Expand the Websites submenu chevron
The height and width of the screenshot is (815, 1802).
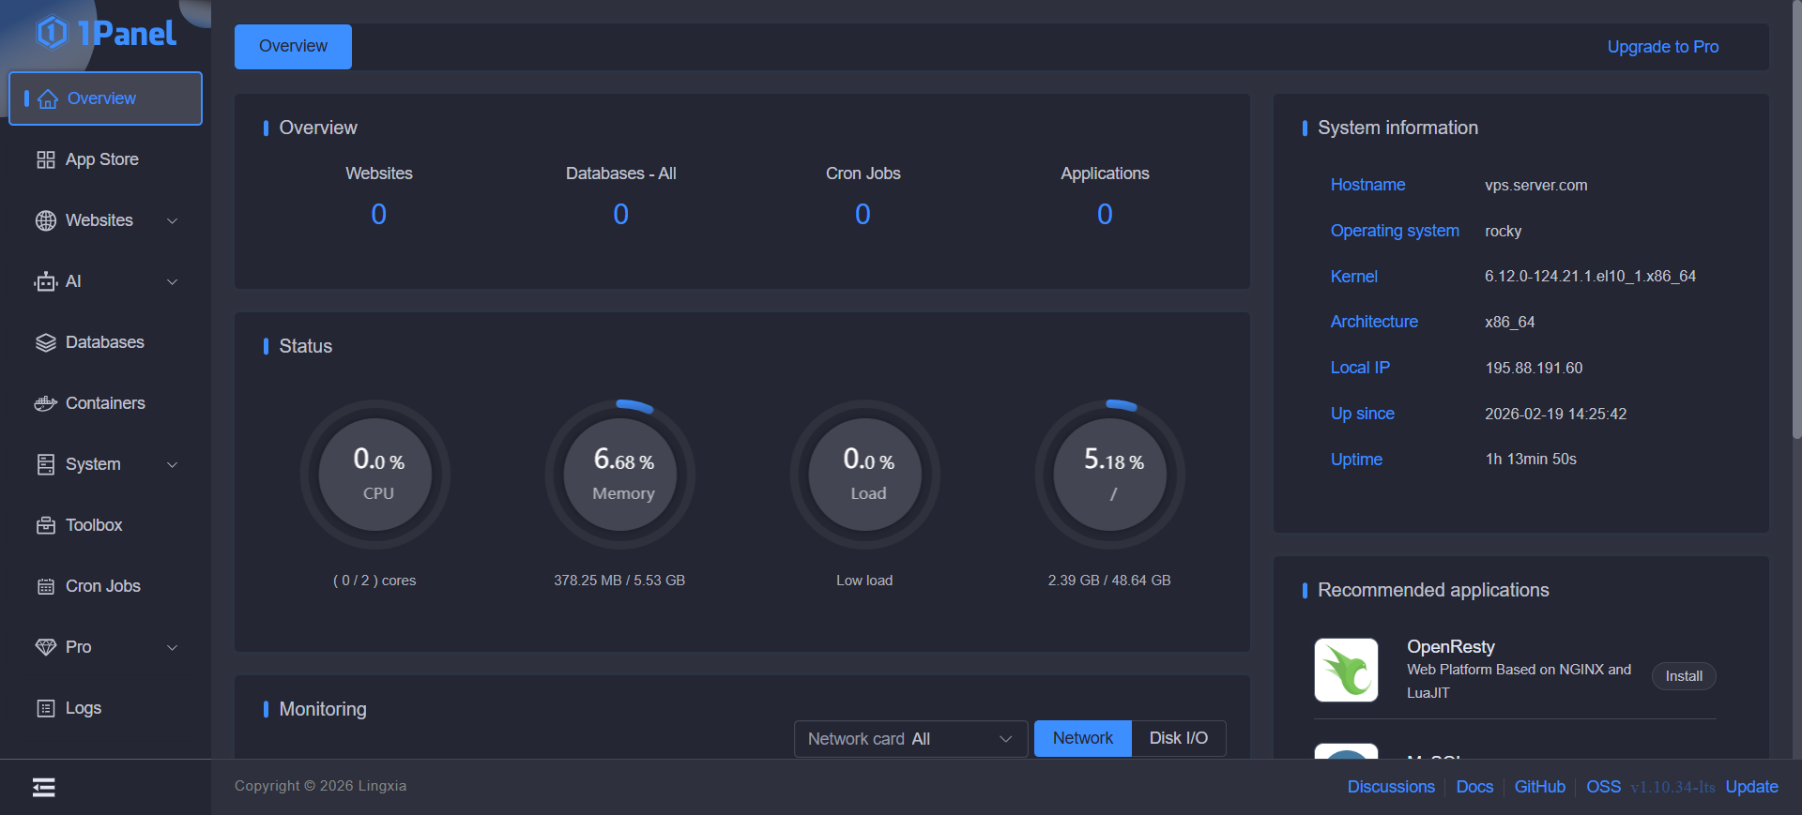[172, 220]
